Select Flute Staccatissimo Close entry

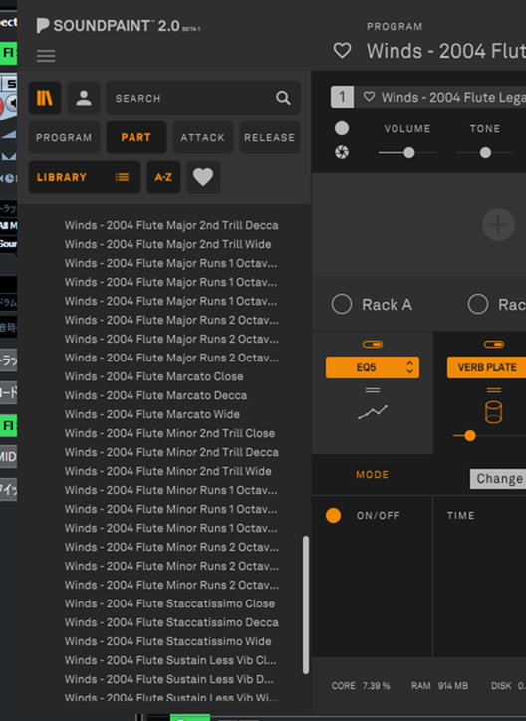point(169,603)
